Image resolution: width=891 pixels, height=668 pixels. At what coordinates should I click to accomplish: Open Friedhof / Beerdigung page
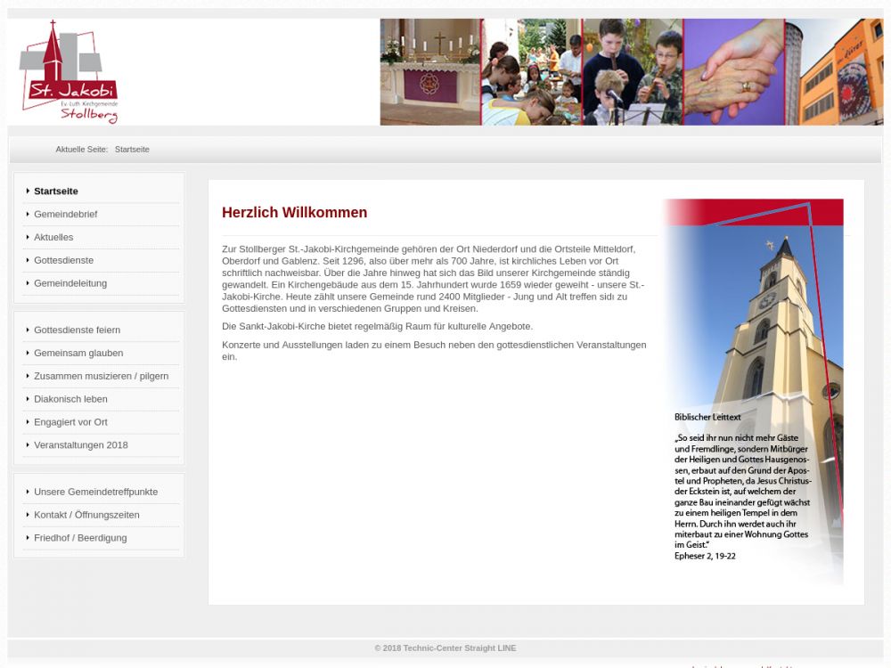pyautogui.click(x=80, y=538)
